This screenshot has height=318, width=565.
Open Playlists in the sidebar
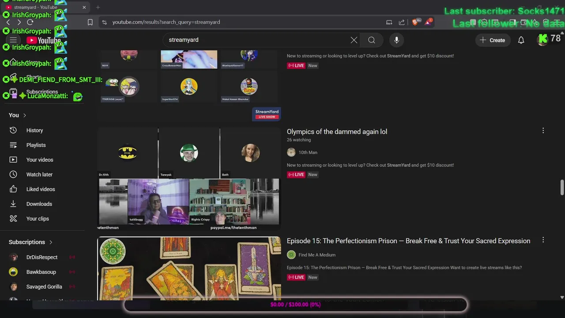coord(36,145)
